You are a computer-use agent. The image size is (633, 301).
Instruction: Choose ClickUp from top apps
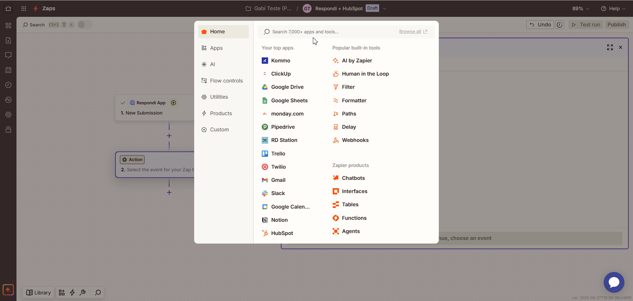click(276, 74)
